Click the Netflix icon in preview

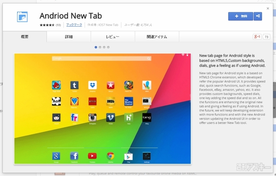[x=92, y=101]
